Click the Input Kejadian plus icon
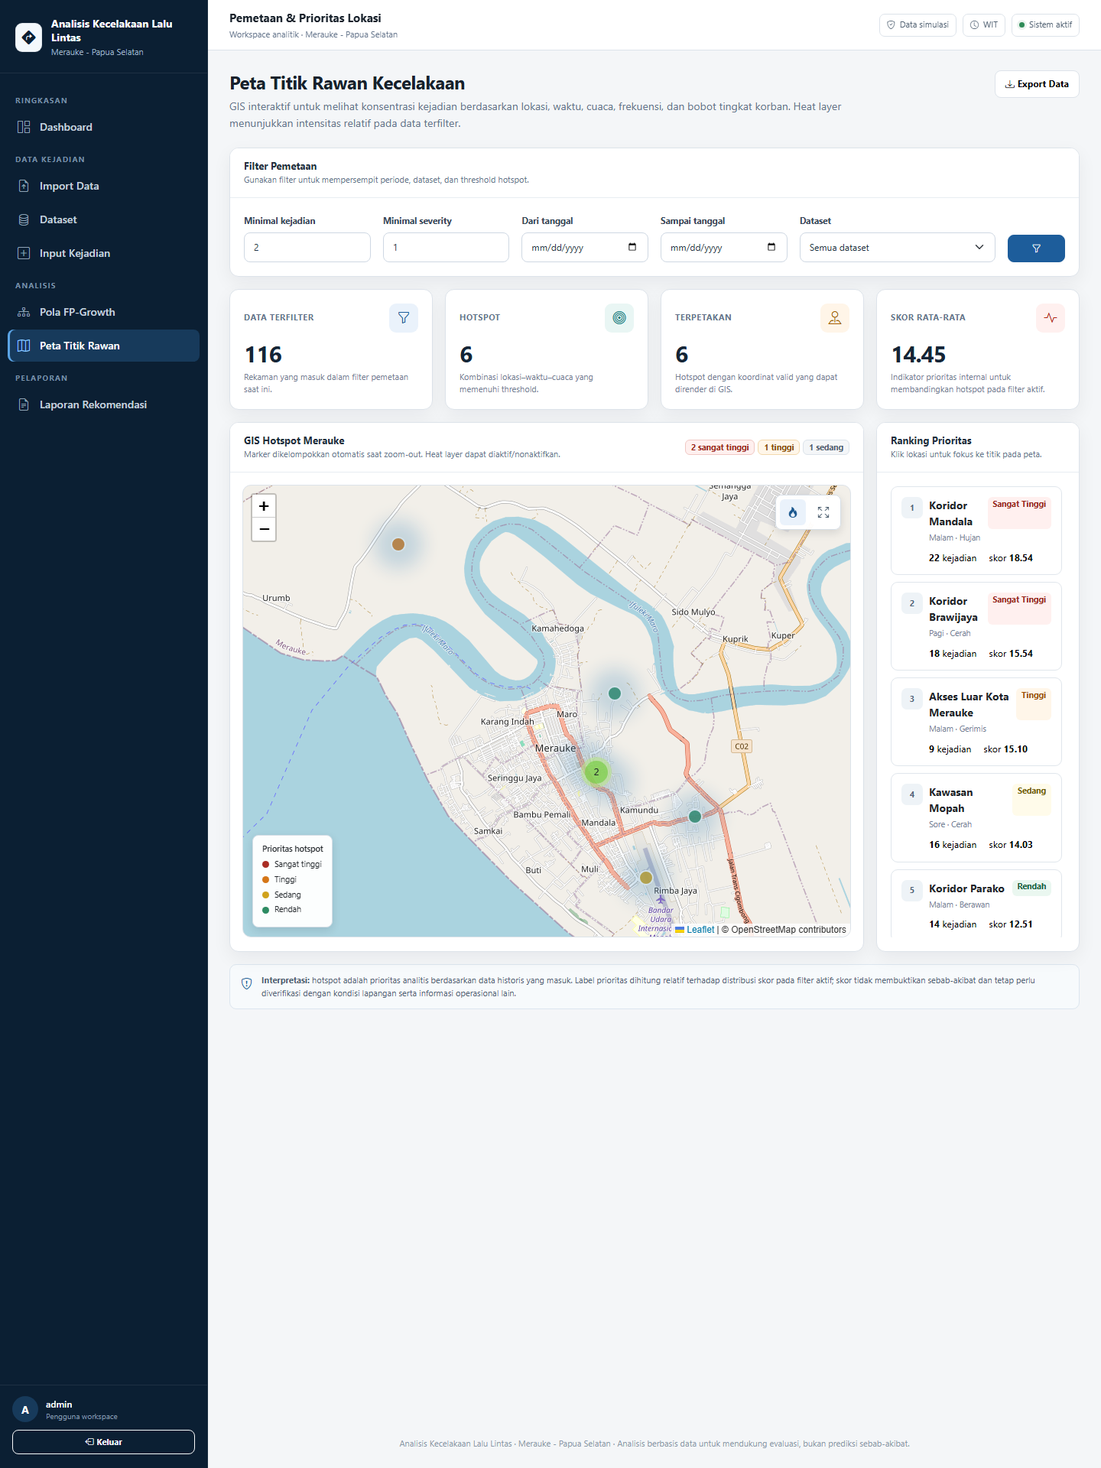The width and height of the screenshot is (1101, 1468). (x=24, y=253)
